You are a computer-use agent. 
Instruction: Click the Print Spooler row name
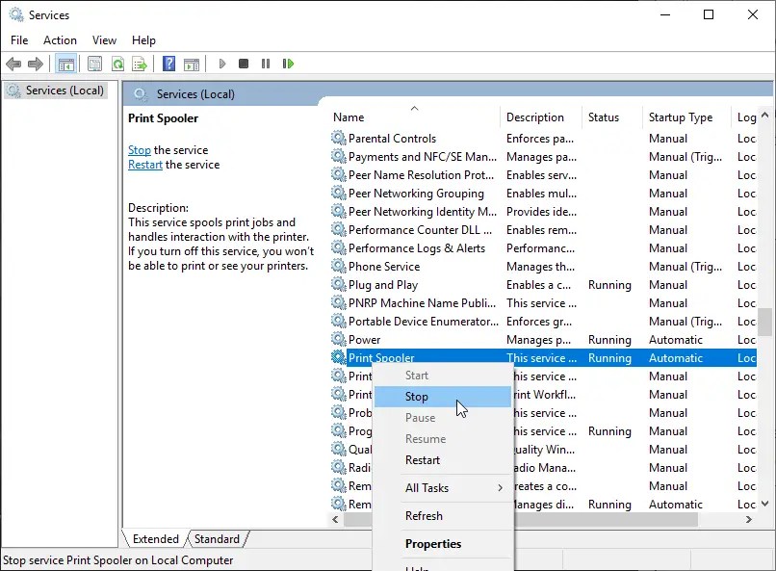[381, 358]
